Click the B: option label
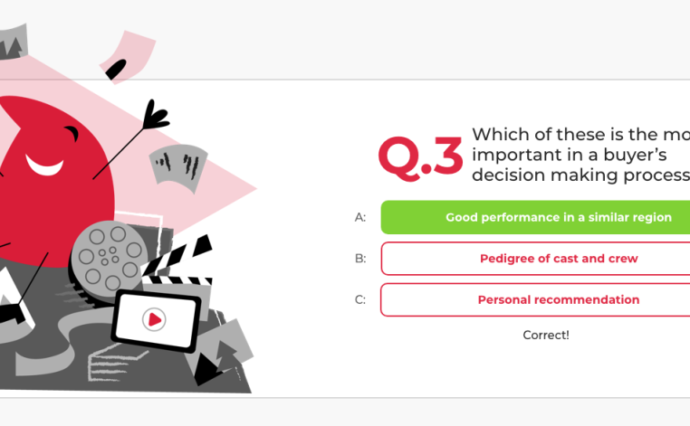This screenshot has height=426, width=690. tap(360, 259)
